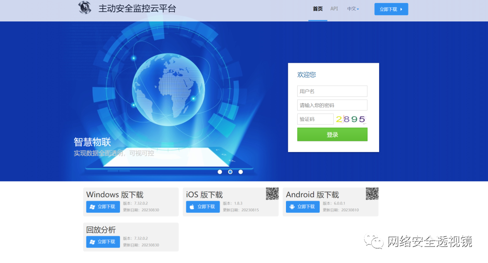Click the Apple icon in iOS download button
Screen dimensions: 488x263
click(192, 207)
